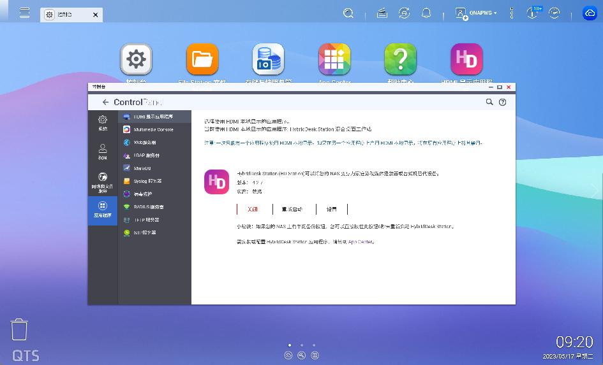Open Multimedia Console sidebar item
The image size is (603, 365).
coord(154,130)
